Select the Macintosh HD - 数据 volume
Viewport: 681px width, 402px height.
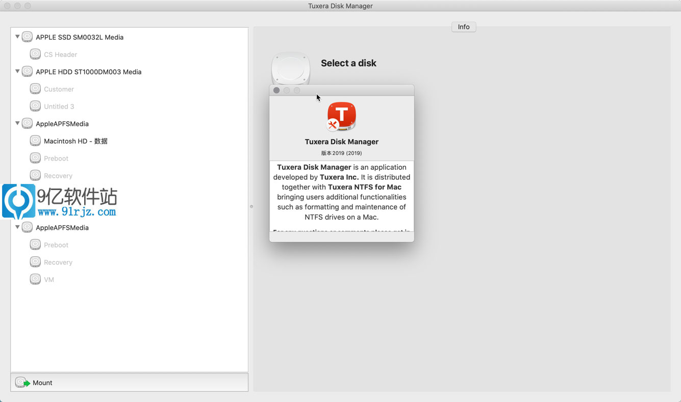[75, 141]
